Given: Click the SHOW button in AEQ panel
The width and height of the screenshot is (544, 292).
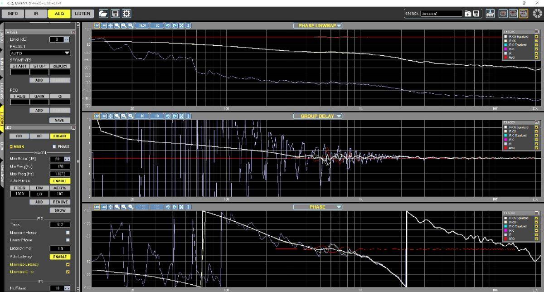Looking at the screenshot, I should click(x=59, y=210).
